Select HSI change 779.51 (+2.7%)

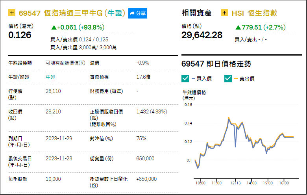click(261, 27)
